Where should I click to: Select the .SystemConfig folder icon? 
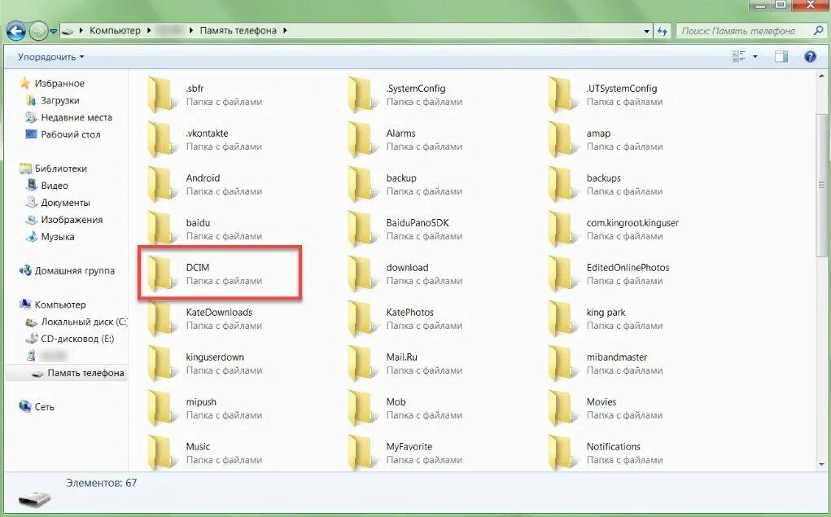[361, 94]
